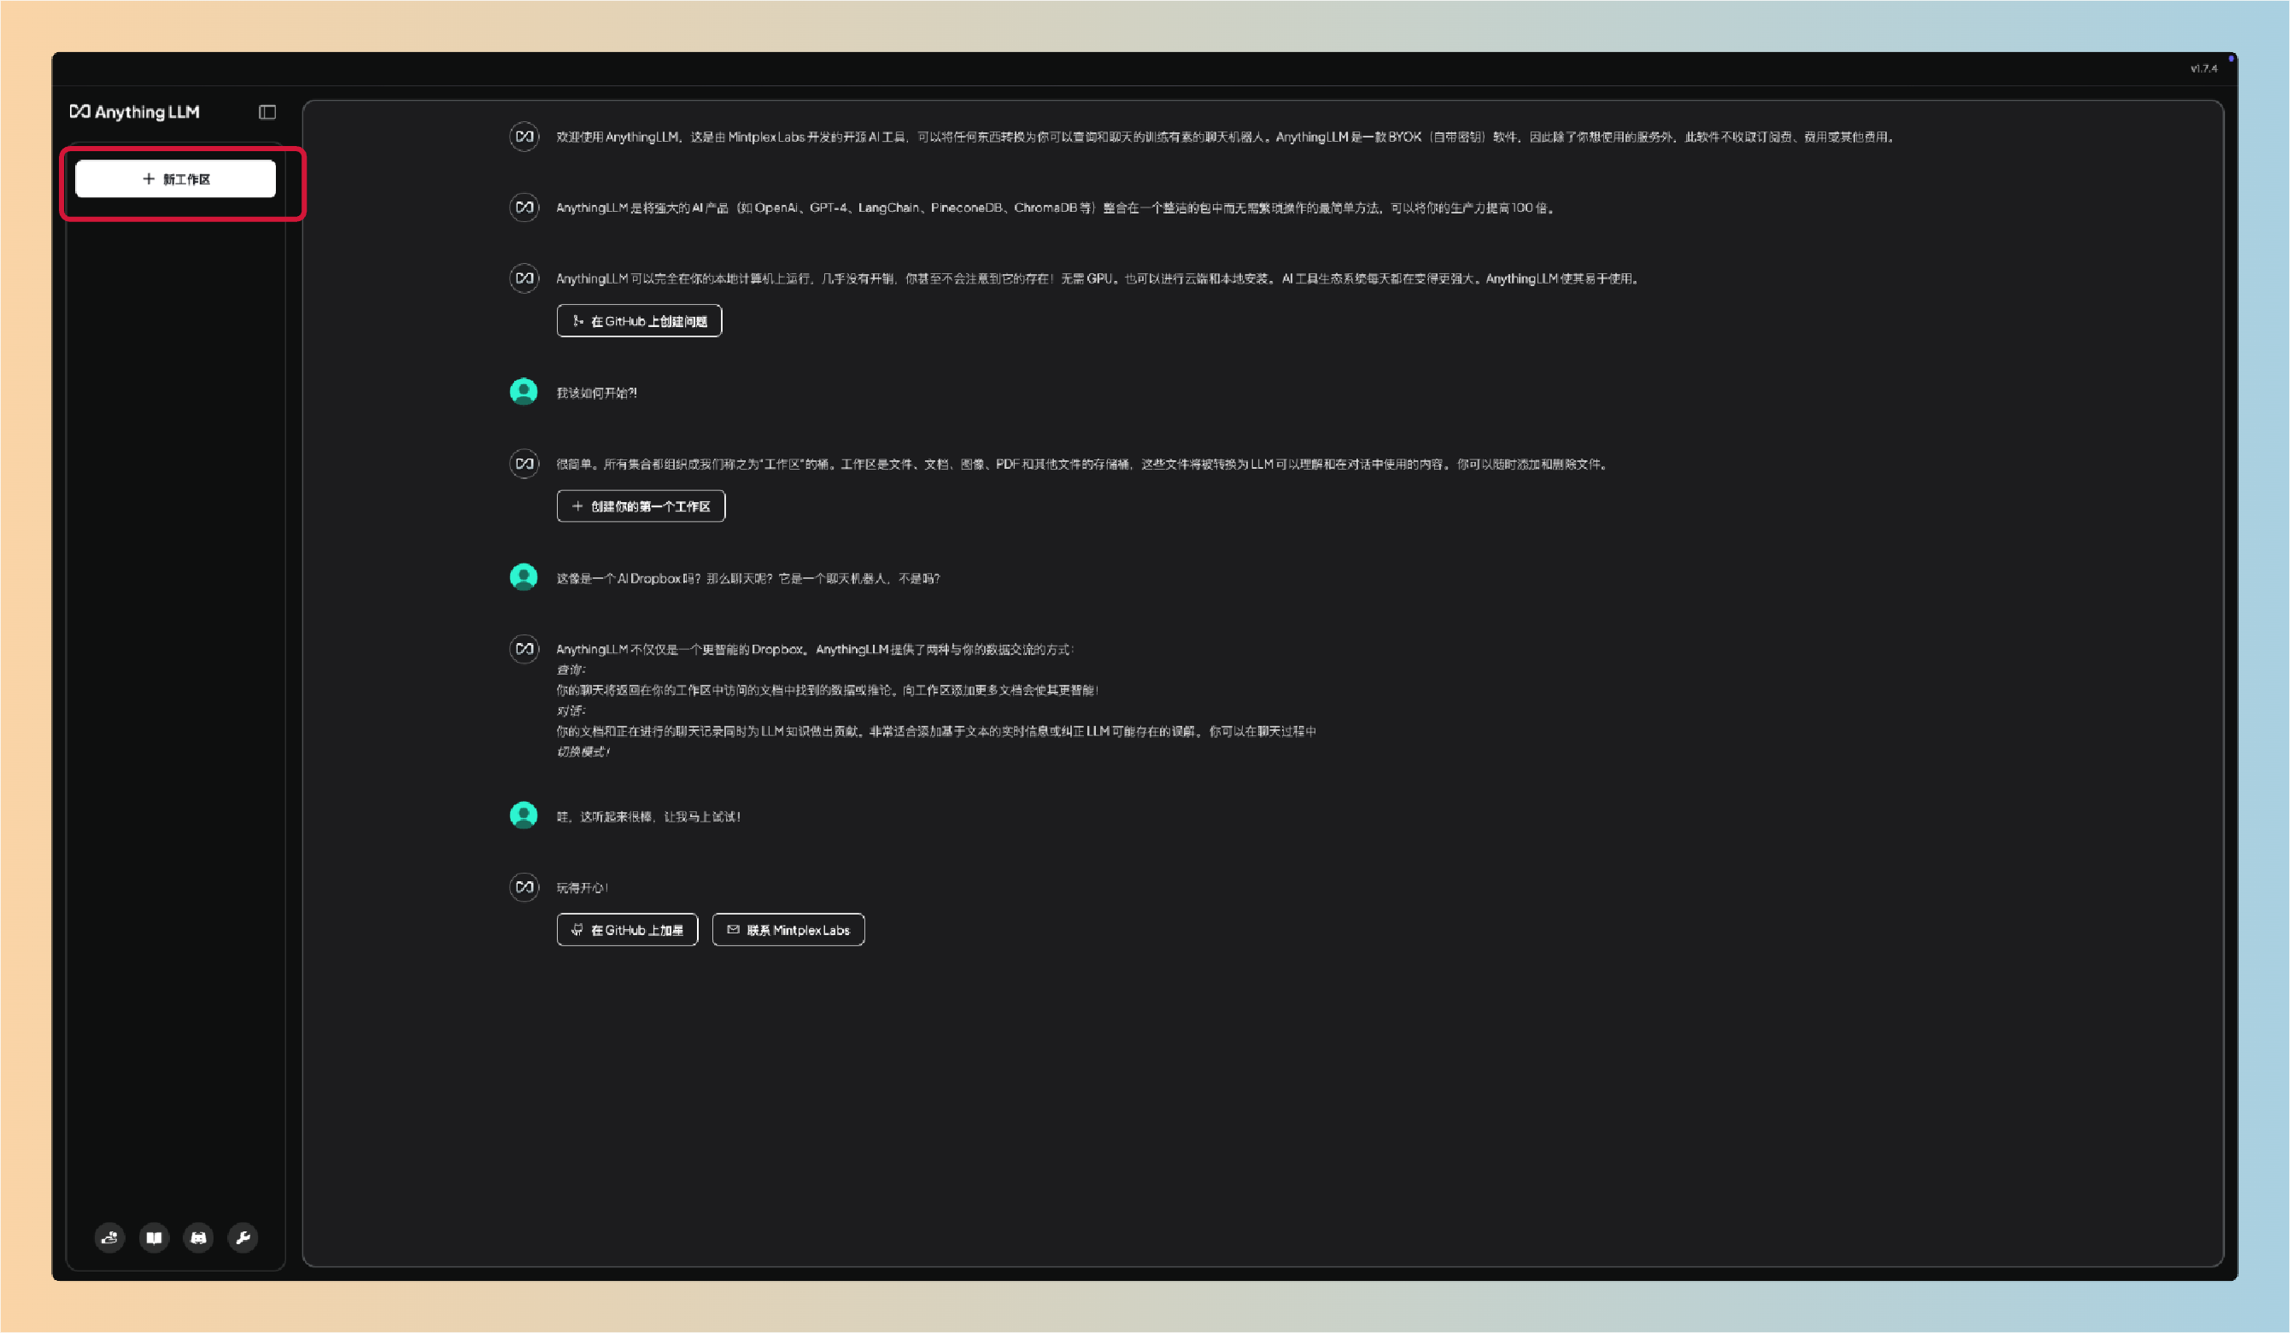Click the bot avatar beside the 欢迎使用 welcome message

tap(524, 137)
